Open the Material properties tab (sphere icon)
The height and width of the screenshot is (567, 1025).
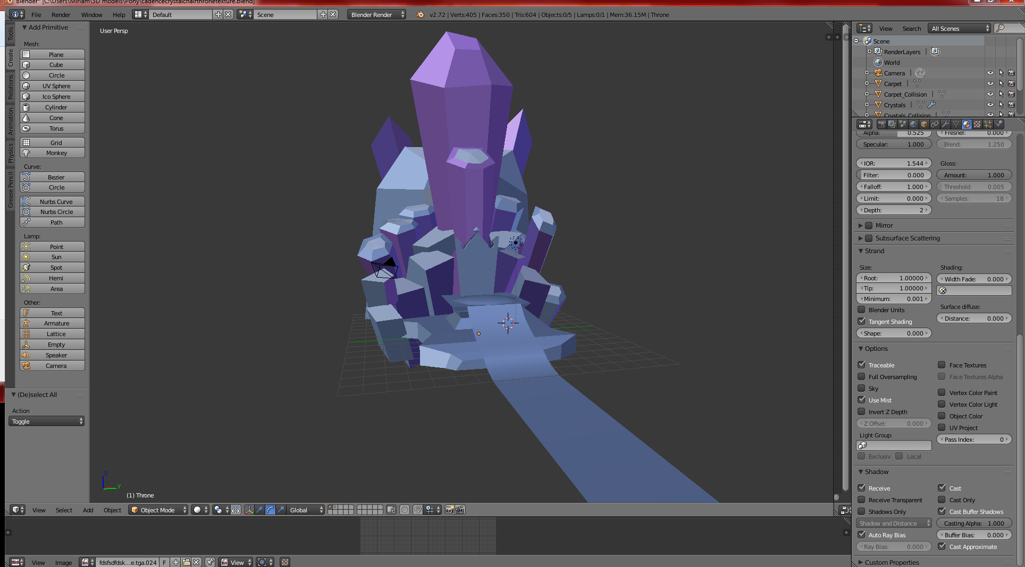pos(967,124)
